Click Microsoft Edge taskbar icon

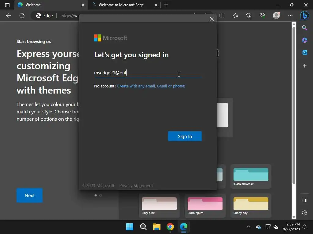184,227
